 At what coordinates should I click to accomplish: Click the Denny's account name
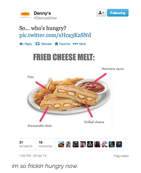click(42, 13)
